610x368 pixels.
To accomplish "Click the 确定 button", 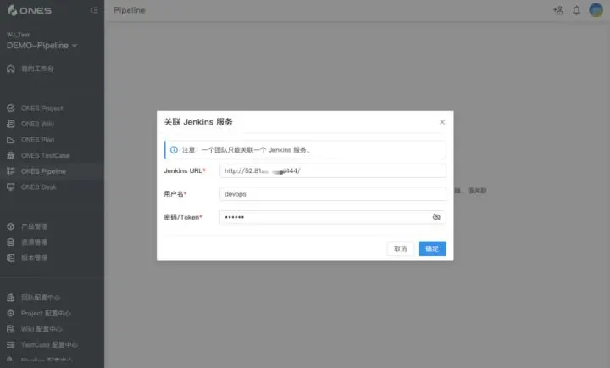I will pyautogui.click(x=432, y=248).
